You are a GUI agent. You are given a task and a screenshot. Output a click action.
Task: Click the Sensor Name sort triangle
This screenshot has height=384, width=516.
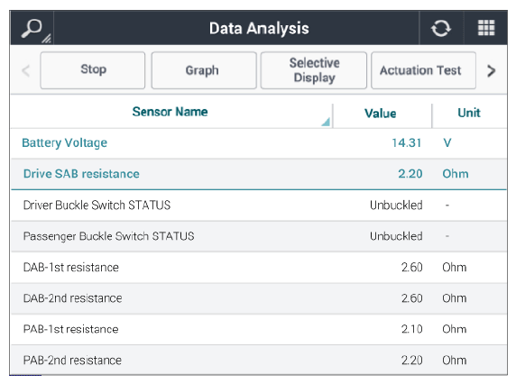pyautogui.click(x=326, y=123)
